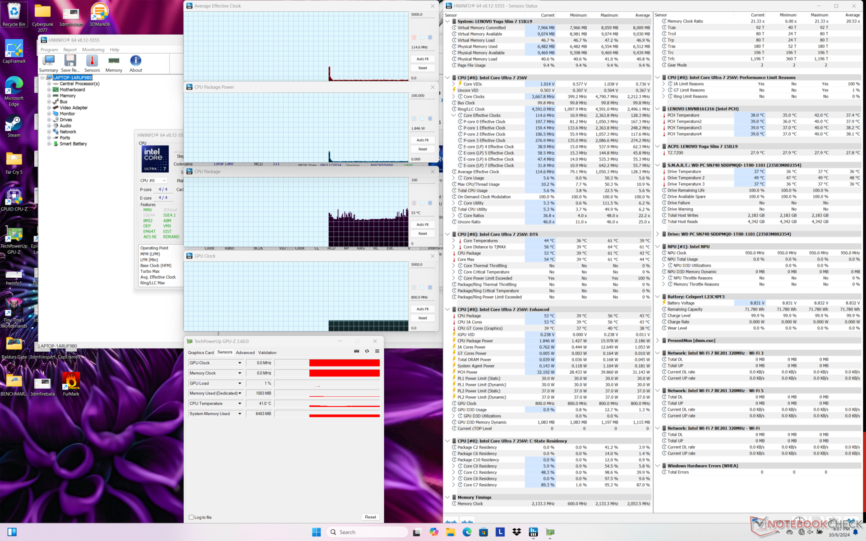This screenshot has height=541, width=866.
Task: Collapse System LENOVO Yoga Slim sensor group
Action: point(447,21)
